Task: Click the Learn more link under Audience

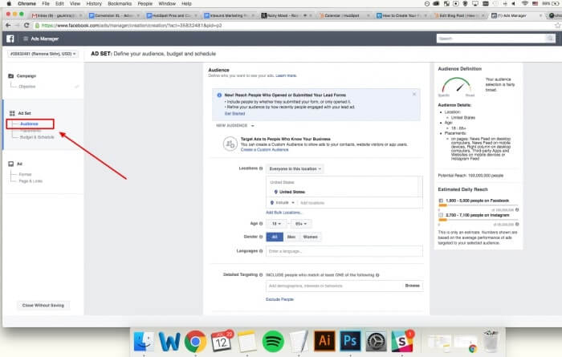Action: click(x=286, y=75)
